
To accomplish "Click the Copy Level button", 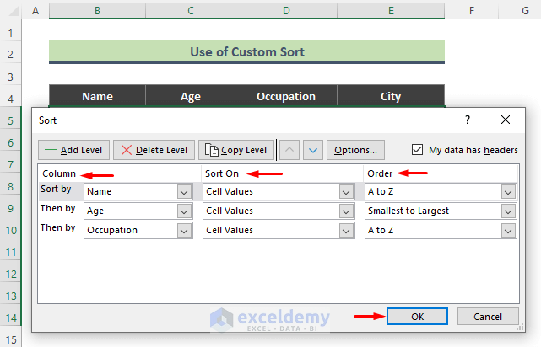I will 236,150.
